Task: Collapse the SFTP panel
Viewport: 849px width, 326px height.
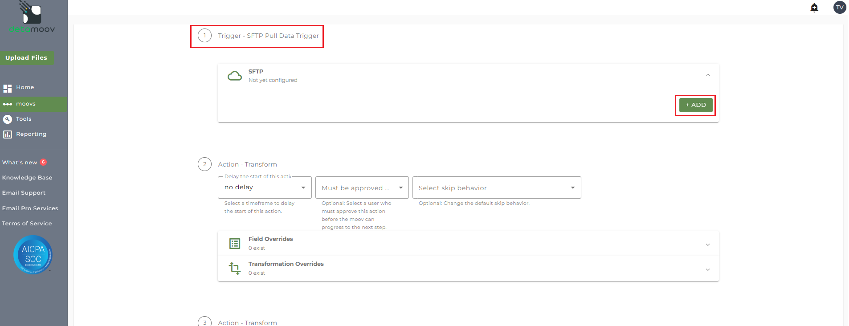Action: 708,75
